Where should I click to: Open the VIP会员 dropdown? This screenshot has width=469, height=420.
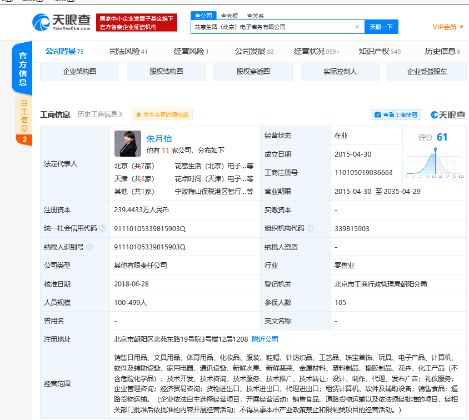448,27
